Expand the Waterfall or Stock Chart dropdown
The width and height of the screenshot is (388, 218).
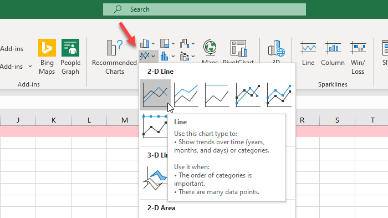click(187, 43)
